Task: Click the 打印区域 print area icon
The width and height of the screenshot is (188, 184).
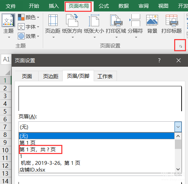Action: 116,21
